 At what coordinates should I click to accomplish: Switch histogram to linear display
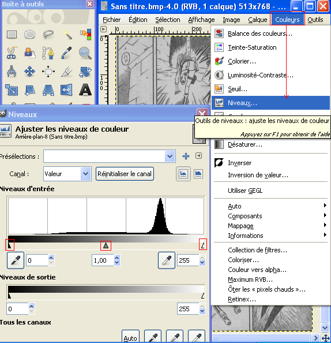coord(183,174)
